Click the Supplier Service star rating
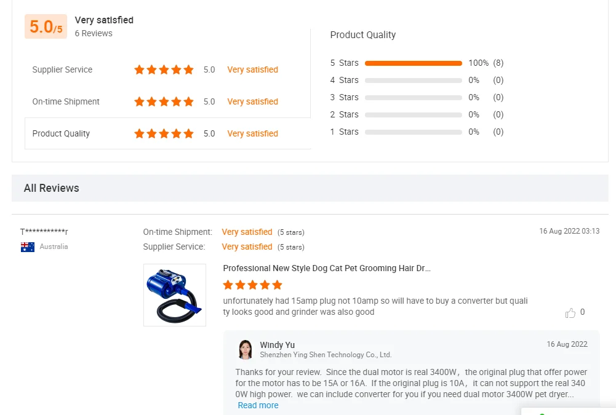The width and height of the screenshot is (616, 415). click(x=164, y=70)
